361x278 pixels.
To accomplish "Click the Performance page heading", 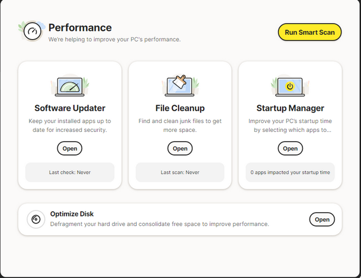I will coord(80,27).
